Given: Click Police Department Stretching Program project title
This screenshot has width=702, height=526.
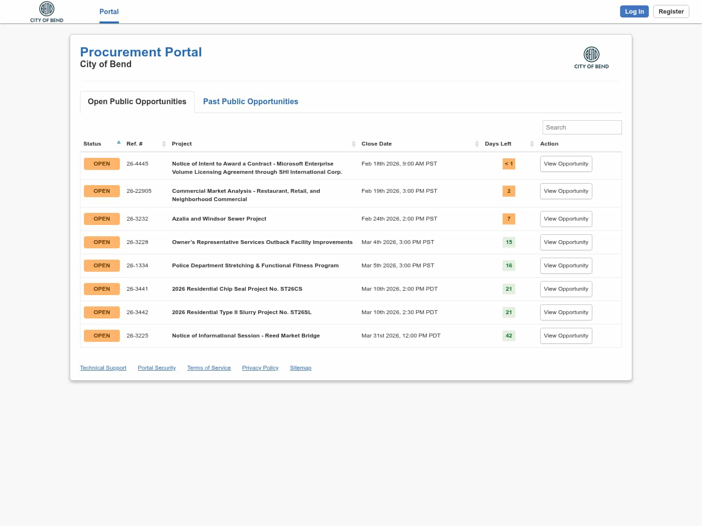Looking at the screenshot, I should 255,265.
